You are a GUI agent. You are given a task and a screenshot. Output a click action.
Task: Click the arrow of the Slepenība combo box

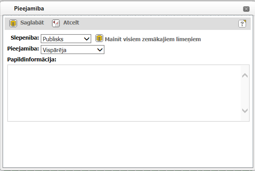pos(87,39)
